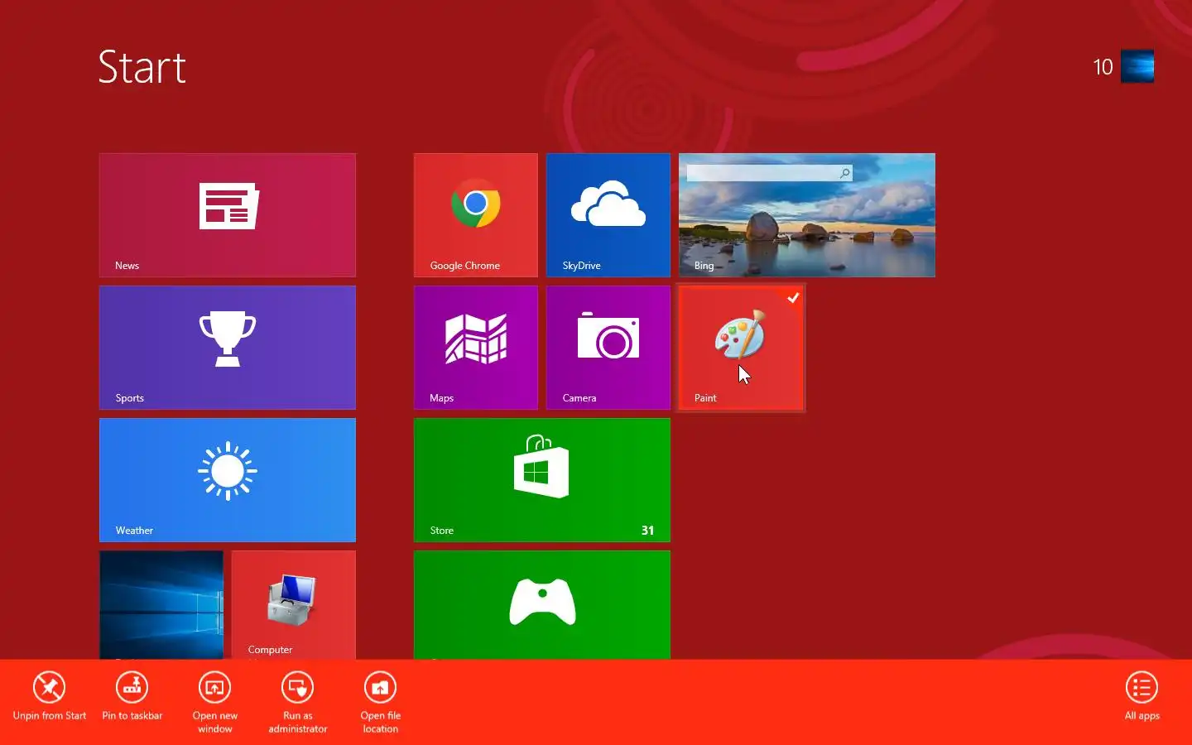Screen dimensions: 1192x745
Task: Click Unpin from Start icon
Action: [x=49, y=687]
